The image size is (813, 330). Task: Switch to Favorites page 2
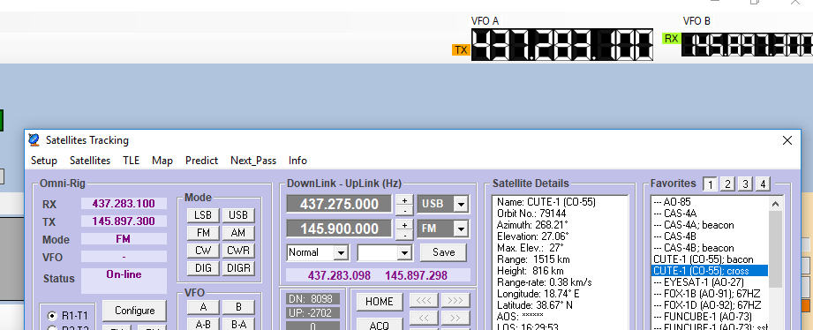click(727, 184)
